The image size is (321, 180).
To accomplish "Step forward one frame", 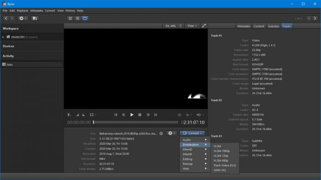I will [x=148, y=115].
